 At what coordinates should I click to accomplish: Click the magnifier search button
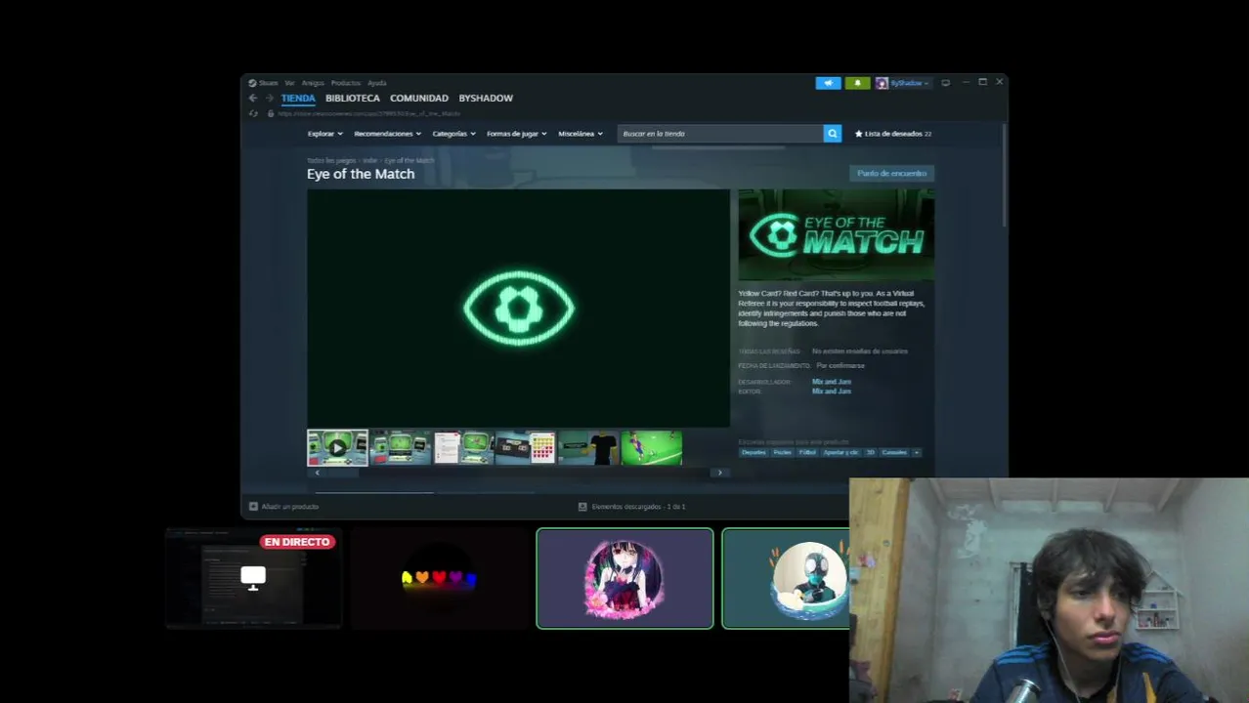pyautogui.click(x=833, y=134)
